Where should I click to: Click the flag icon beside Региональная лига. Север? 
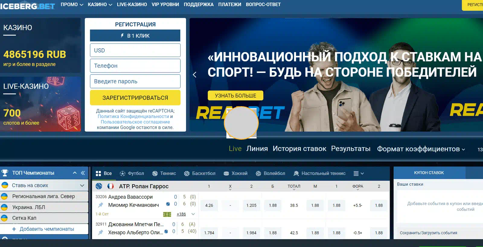(5, 196)
